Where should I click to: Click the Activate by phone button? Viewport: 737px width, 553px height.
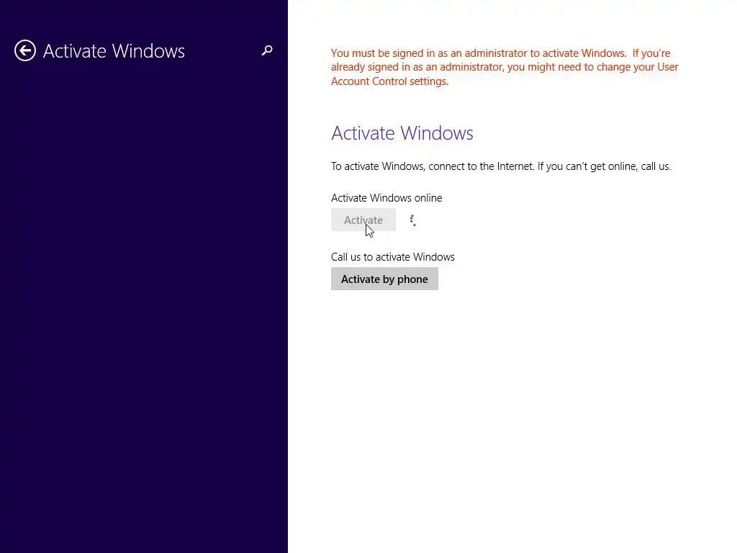[x=384, y=279]
